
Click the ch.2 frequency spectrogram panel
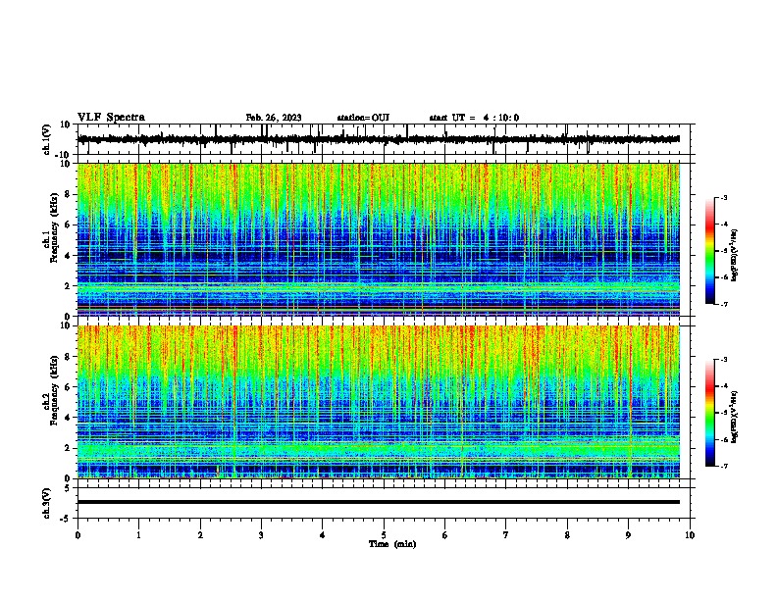[x=379, y=402]
